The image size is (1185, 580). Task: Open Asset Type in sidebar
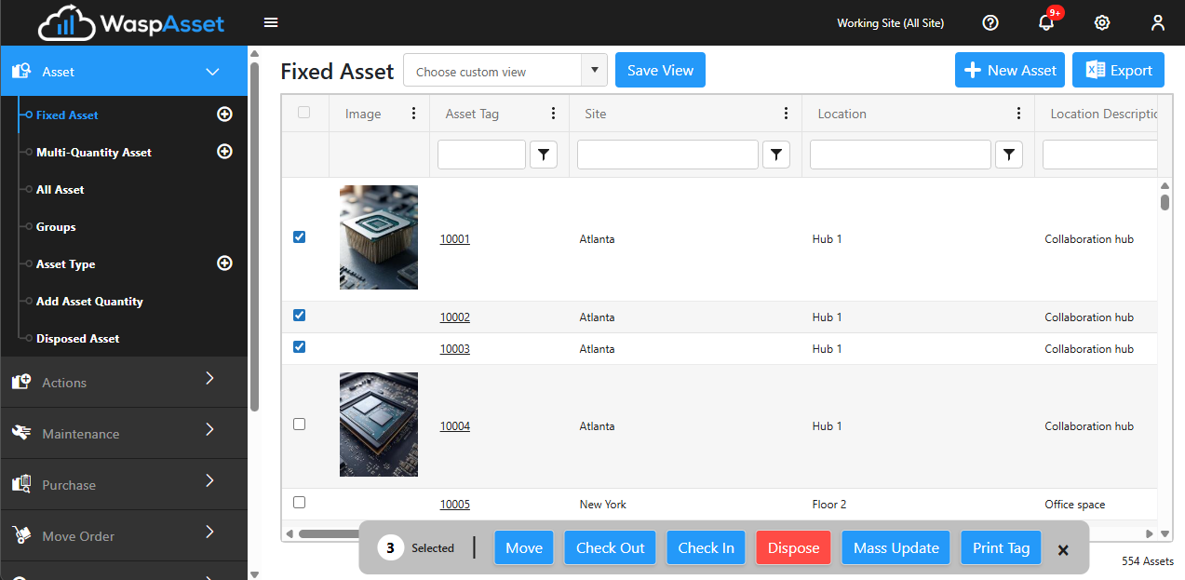pos(66,264)
